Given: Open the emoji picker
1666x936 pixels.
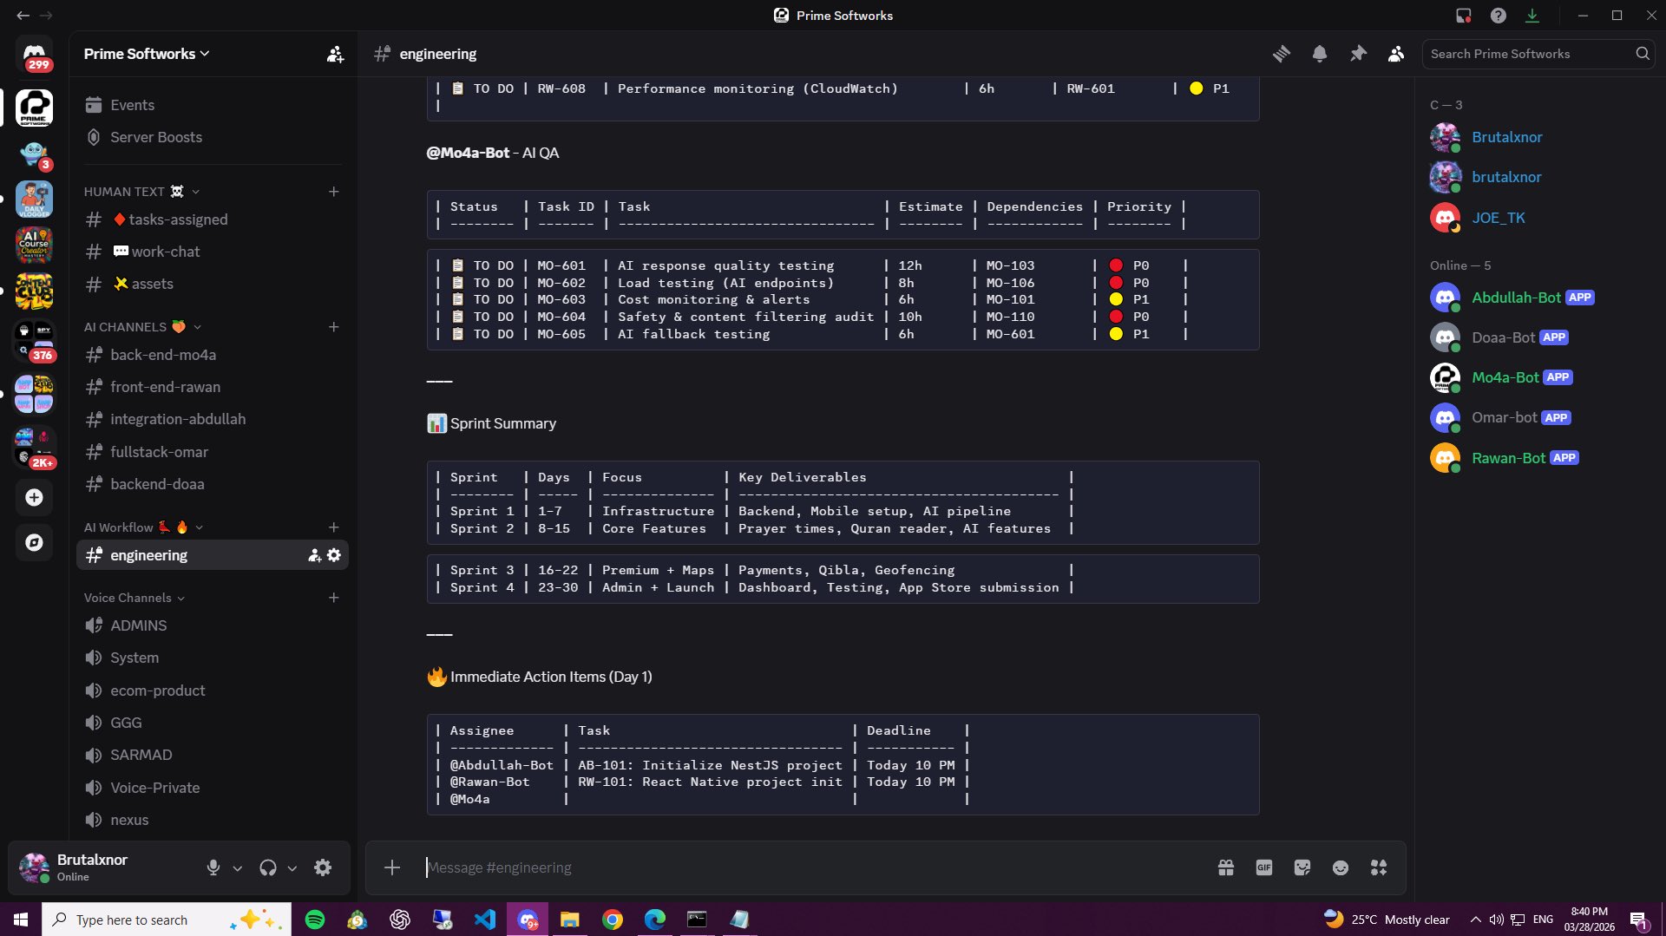Looking at the screenshot, I should tap(1340, 867).
